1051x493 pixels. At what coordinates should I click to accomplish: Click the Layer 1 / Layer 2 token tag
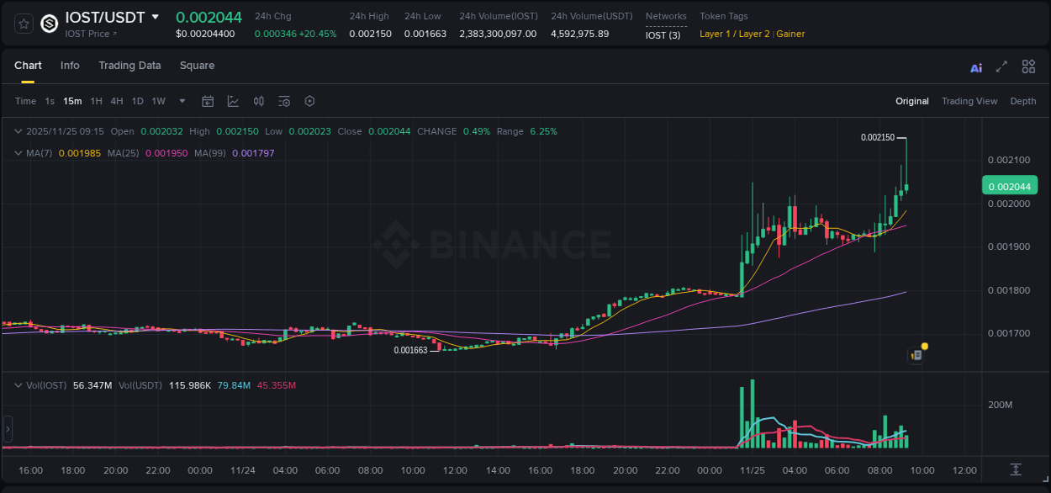[736, 34]
